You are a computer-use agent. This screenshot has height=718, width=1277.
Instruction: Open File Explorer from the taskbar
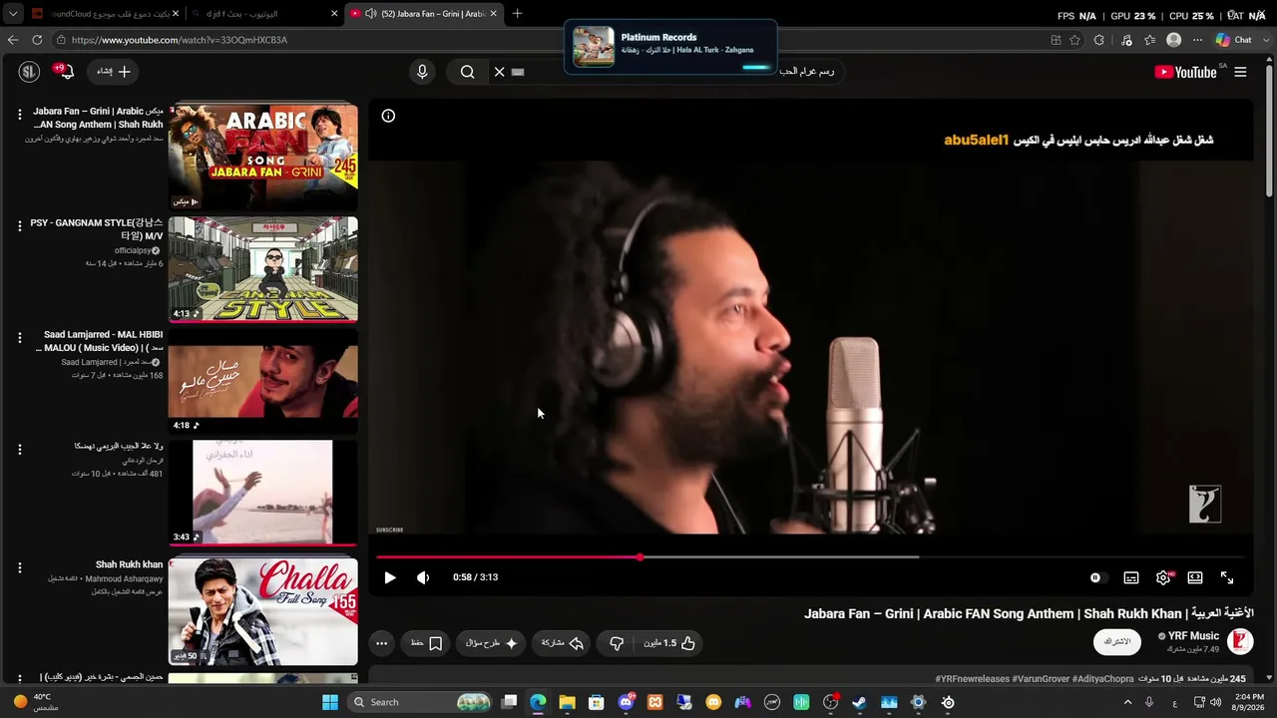pyautogui.click(x=567, y=702)
